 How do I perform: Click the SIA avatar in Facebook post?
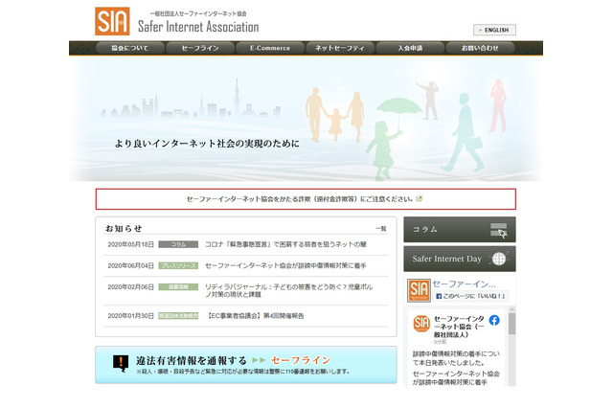[421, 323]
